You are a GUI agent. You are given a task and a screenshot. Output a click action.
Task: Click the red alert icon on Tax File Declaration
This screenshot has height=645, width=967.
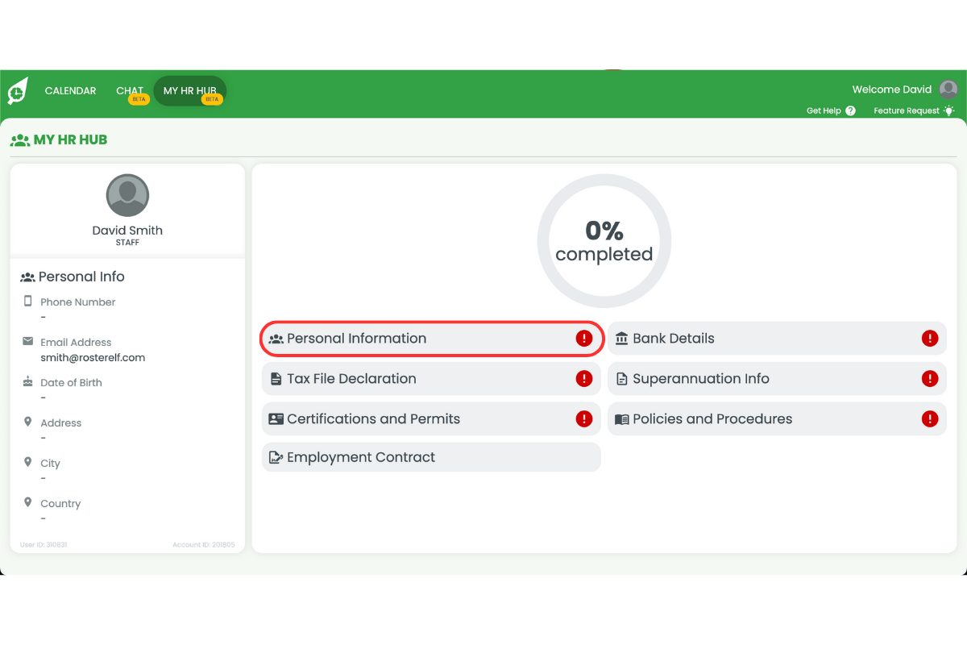tap(584, 379)
